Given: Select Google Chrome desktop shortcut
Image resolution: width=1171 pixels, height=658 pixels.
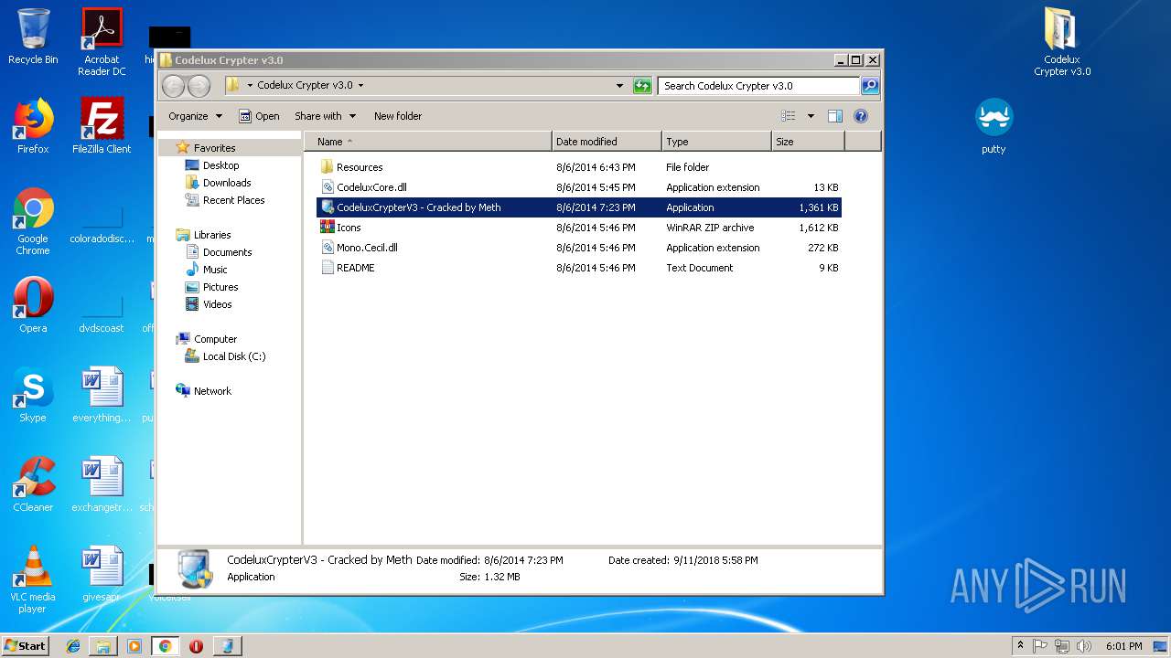Looking at the screenshot, I should click(33, 221).
